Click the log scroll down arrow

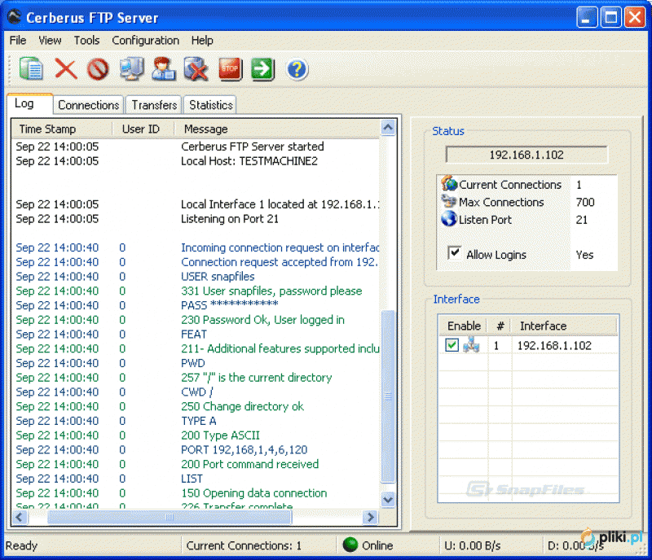click(x=388, y=499)
